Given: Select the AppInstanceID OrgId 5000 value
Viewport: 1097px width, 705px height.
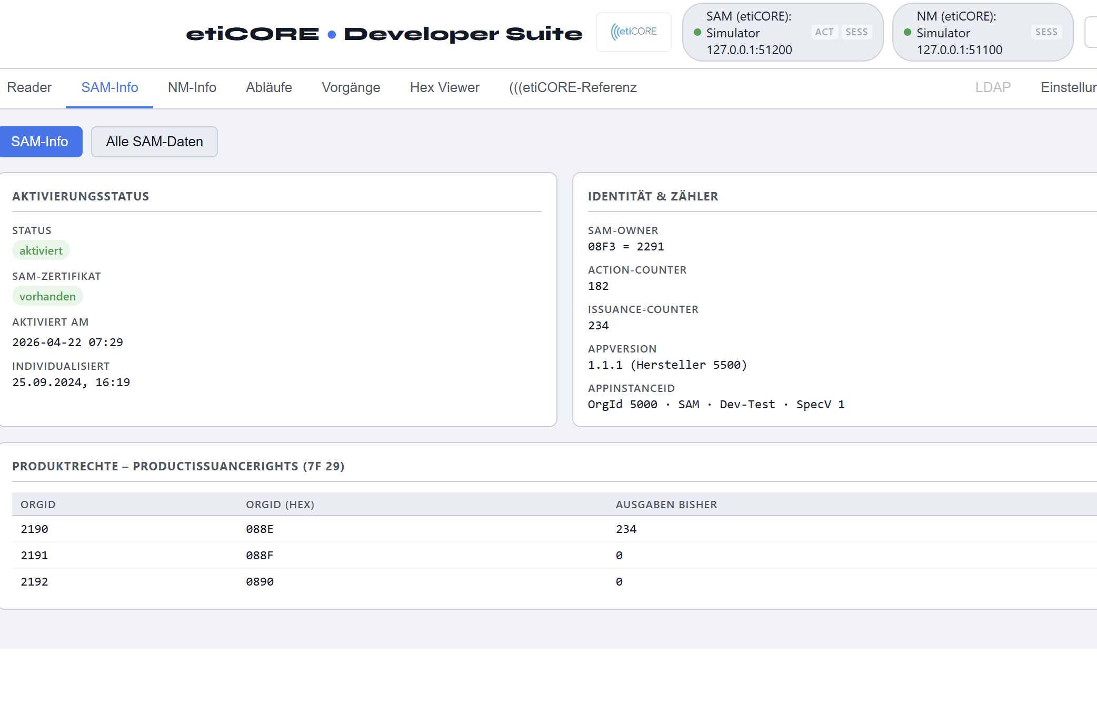Looking at the screenshot, I should (x=716, y=405).
